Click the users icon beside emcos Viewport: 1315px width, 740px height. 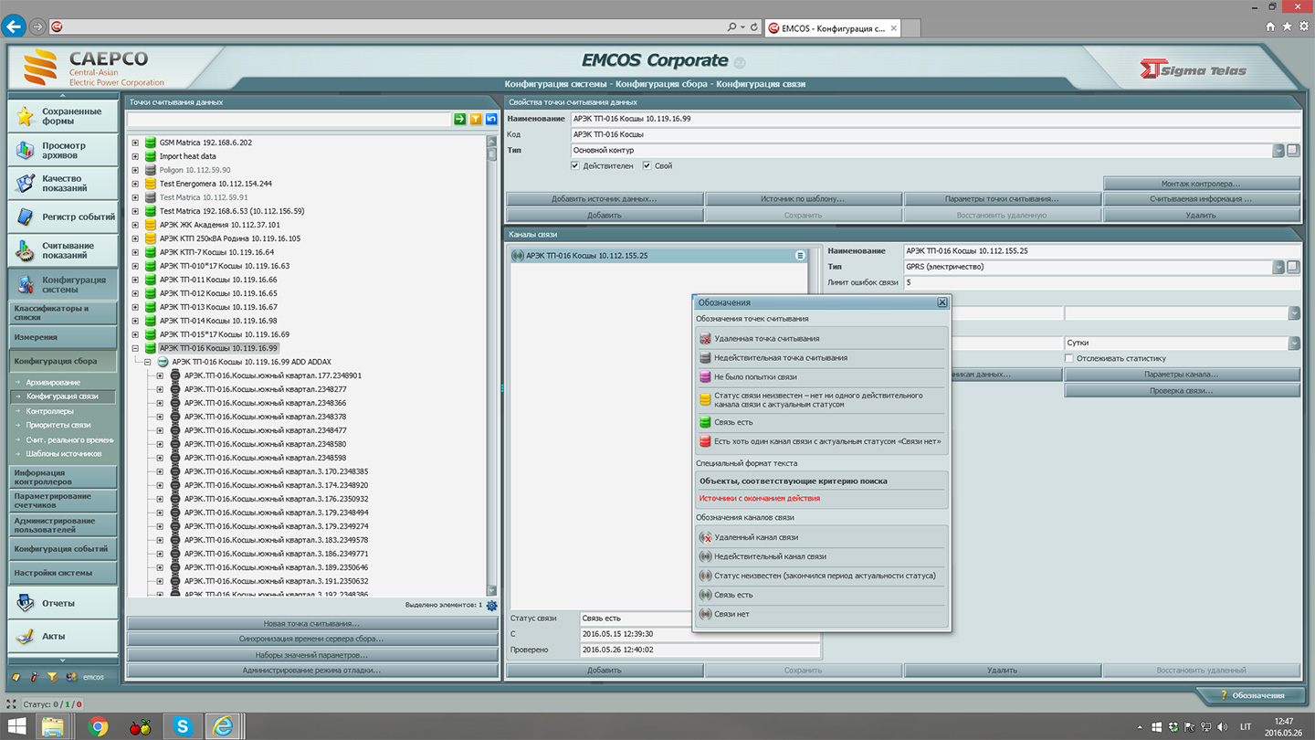tap(71, 677)
